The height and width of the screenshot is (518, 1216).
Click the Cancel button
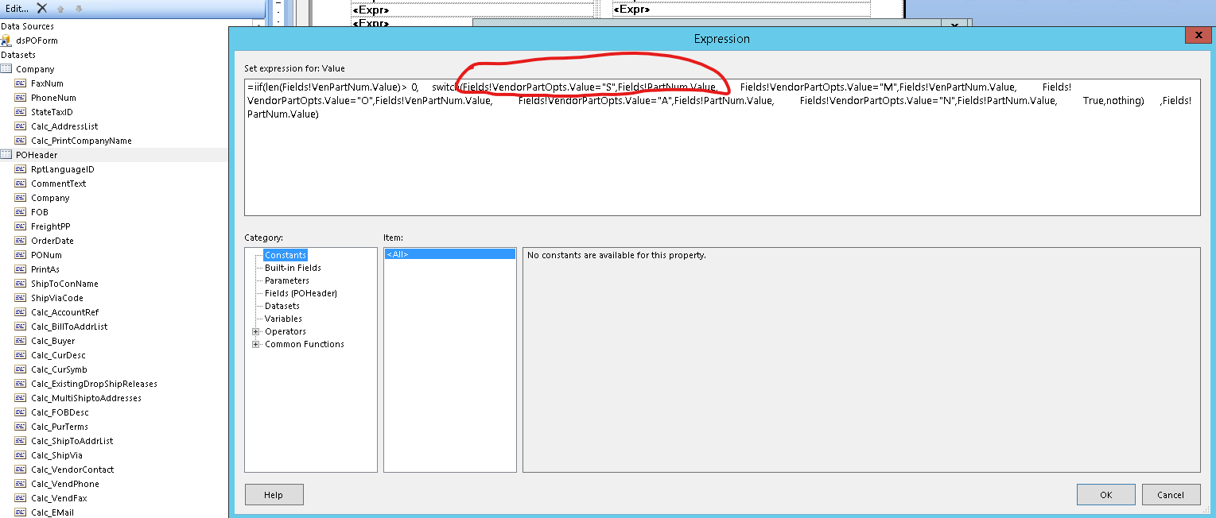tap(1171, 495)
